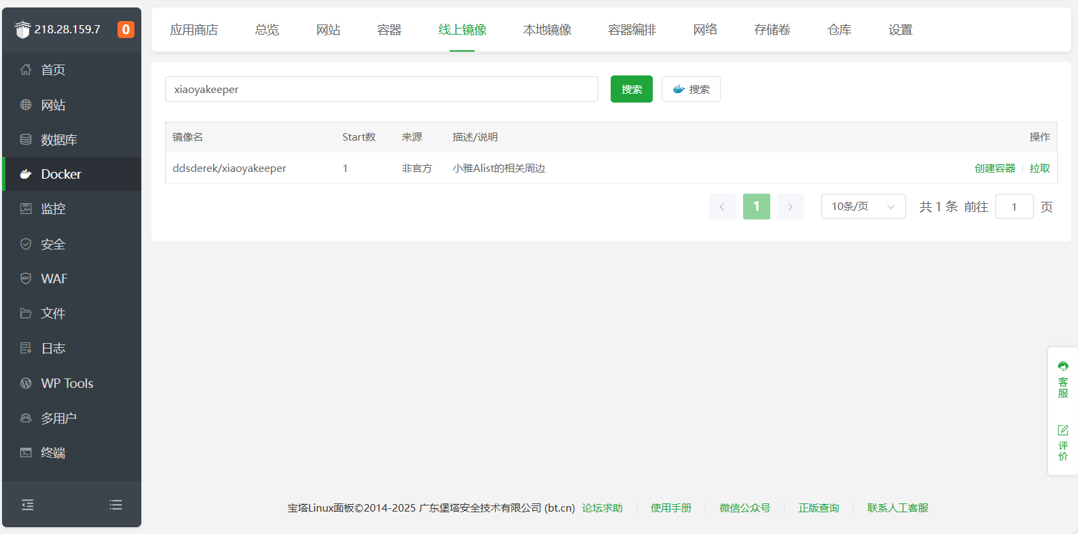The width and height of the screenshot is (1078, 534).
Task: Go to next page using right chevron
Action: (x=791, y=207)
